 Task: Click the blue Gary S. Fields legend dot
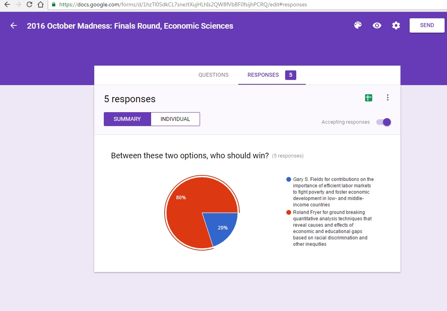pyautogui.click(x=289, y=179)
